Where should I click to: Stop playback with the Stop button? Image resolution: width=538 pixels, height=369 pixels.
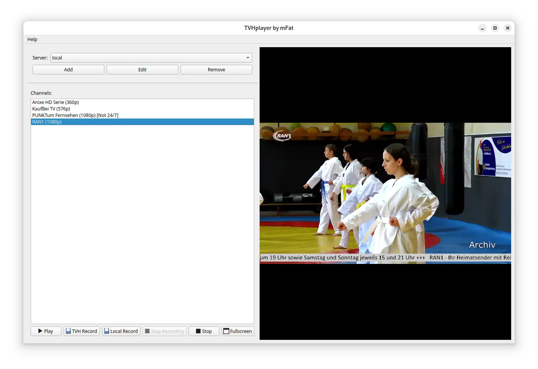click(x=204, y=331)
